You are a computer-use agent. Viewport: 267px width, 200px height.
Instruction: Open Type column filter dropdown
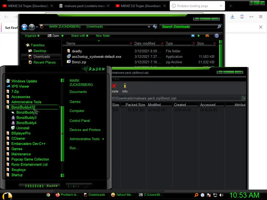(x=193, y=43)
